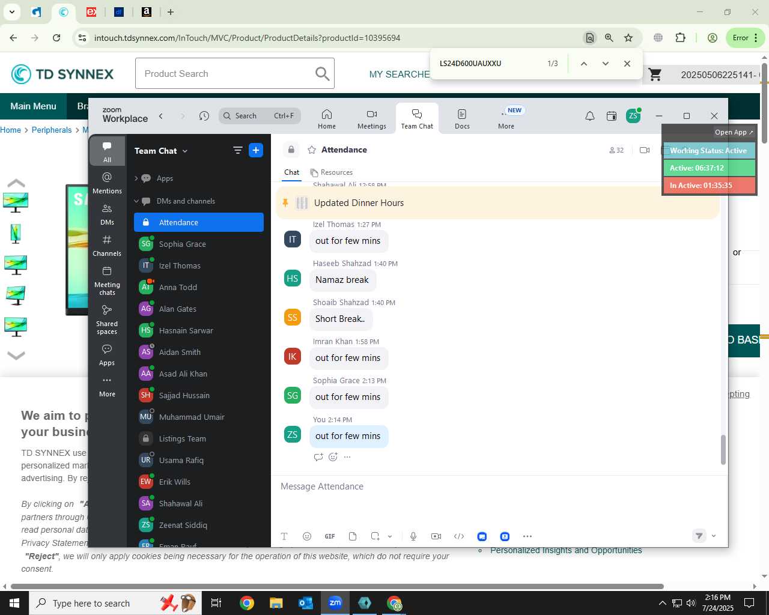The height and width of the screenshot is (615, 769).
Task: Open the Team Chat title dropdown
Action: tap(161, 151)
